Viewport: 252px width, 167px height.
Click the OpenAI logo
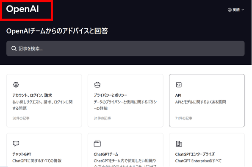tap(22, 9)
